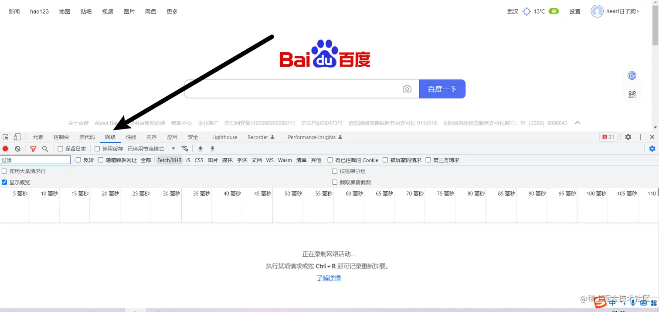Click the export HAR download arrow icon
The width and height of the screenshot is (659, 312).
[213, 149]
